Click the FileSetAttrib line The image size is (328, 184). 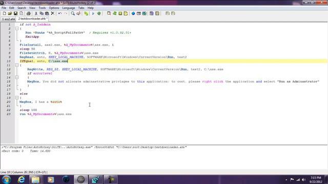point(59,53)
